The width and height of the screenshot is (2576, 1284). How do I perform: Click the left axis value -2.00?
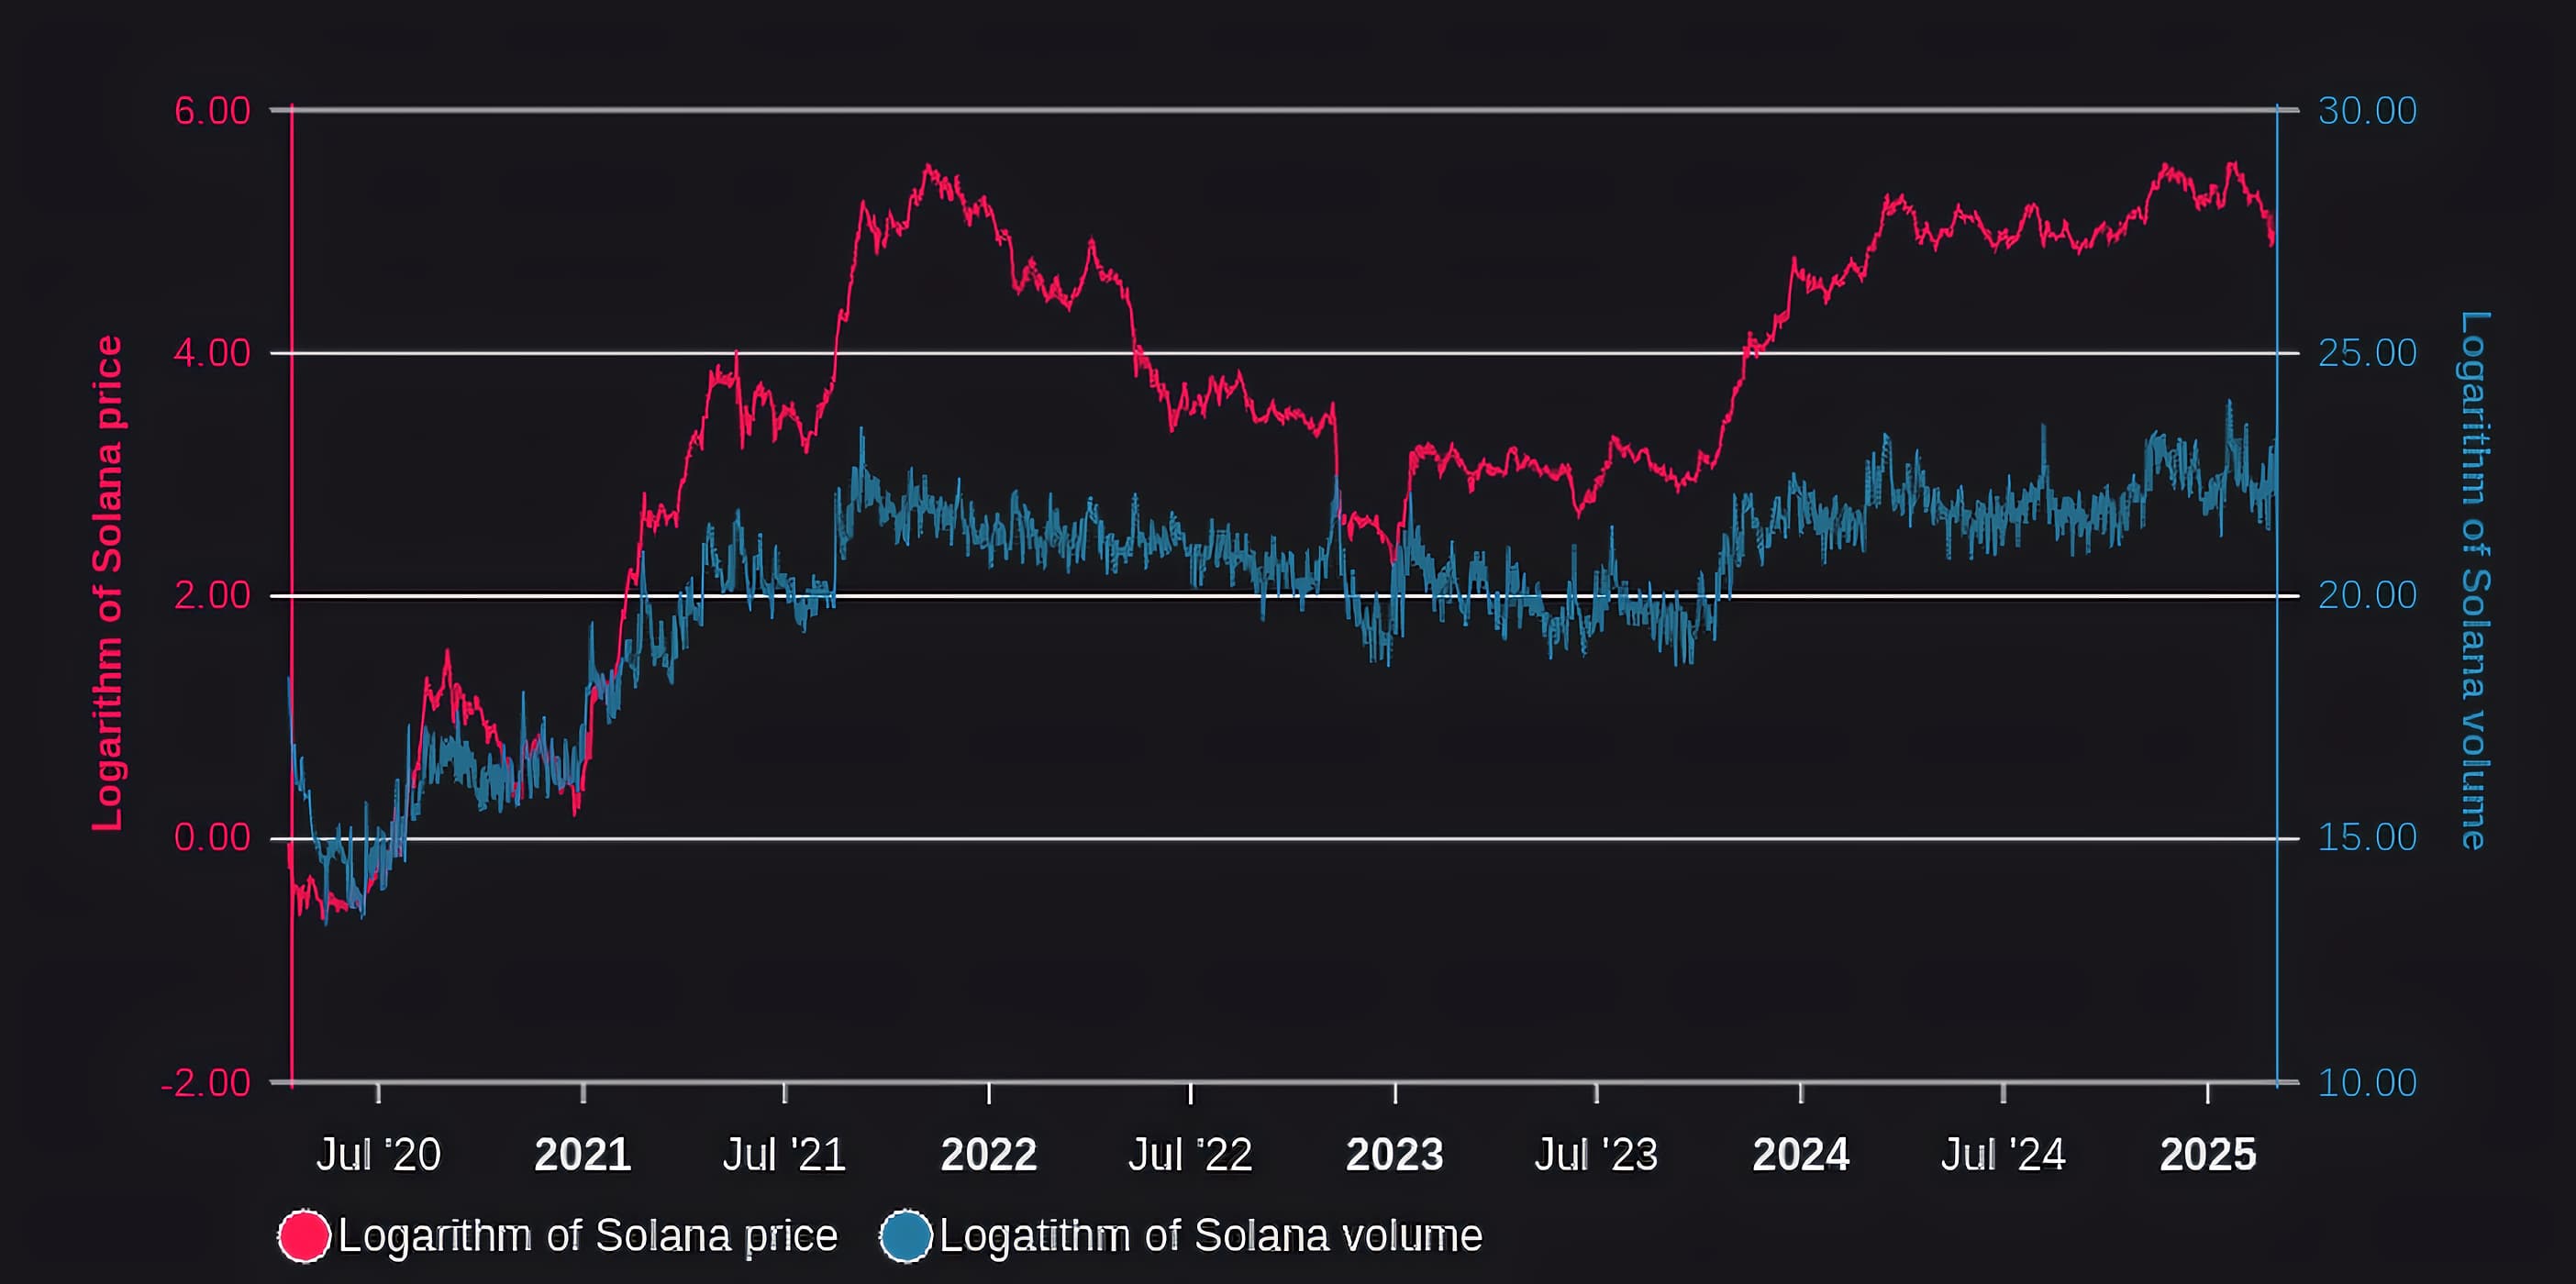pyautogui.click(x=206, y=1082)
